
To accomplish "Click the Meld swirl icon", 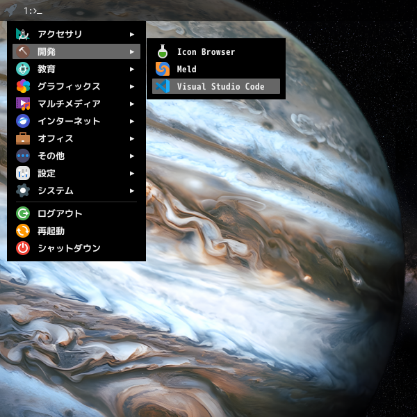I will click(x=163, y=69).
